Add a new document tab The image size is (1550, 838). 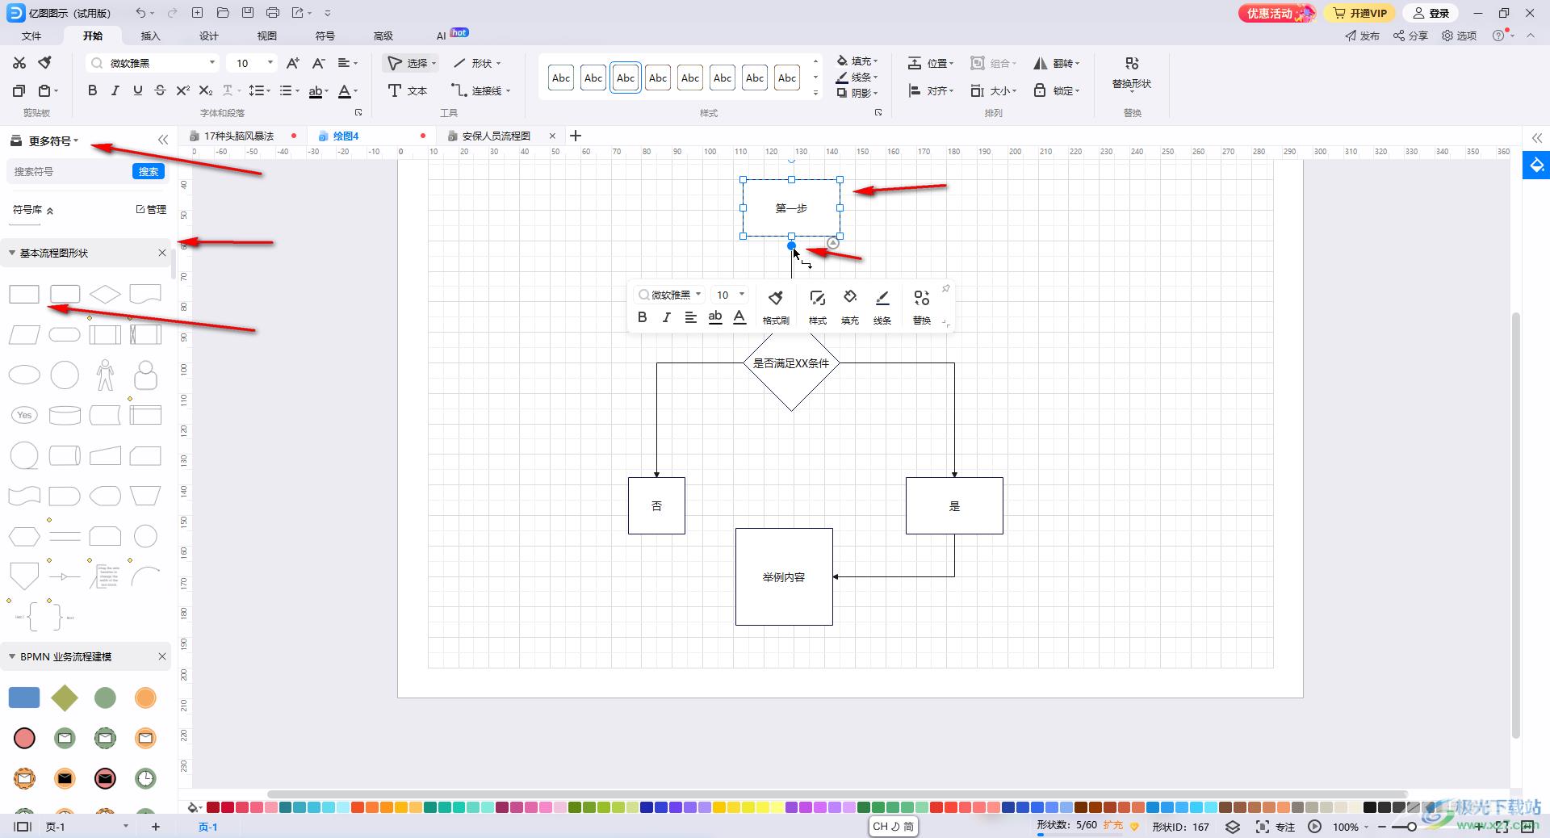click(576, 136)
